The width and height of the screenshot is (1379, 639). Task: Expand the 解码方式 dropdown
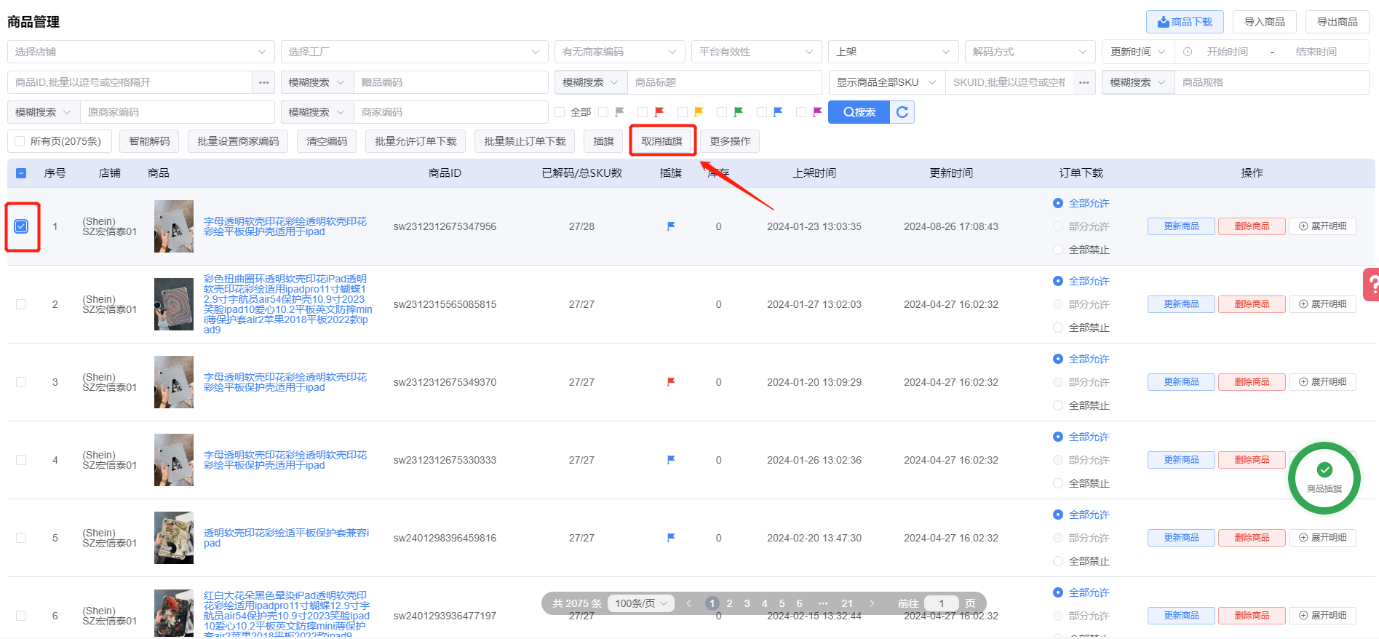coord(1030,52)
